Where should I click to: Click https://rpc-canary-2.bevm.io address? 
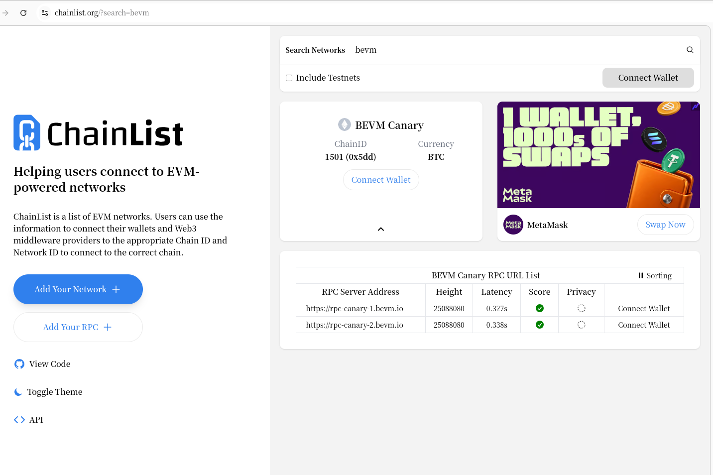point(355,325)
